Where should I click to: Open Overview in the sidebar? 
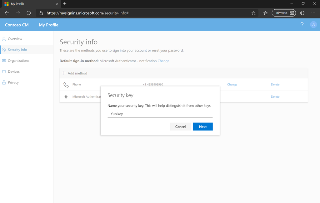(x=15, y=39)
